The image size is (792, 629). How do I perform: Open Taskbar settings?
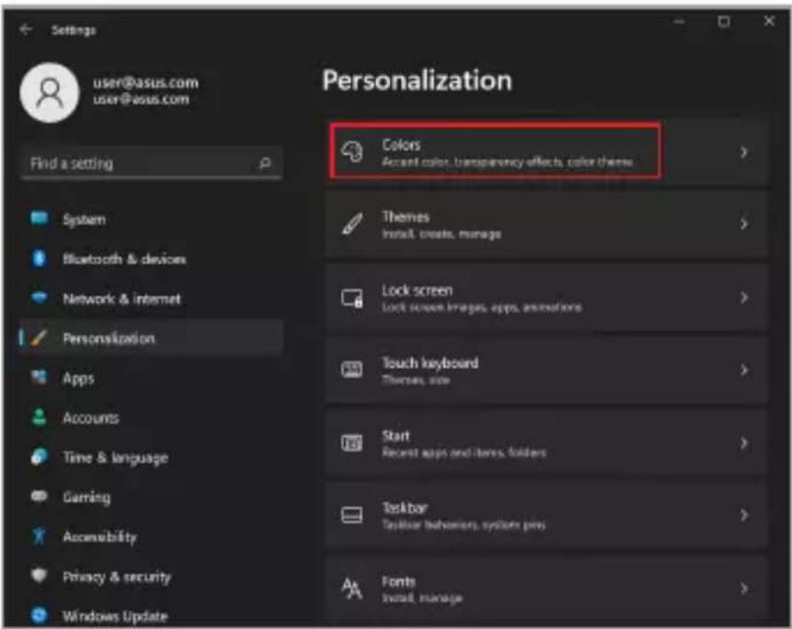[546, 515]
